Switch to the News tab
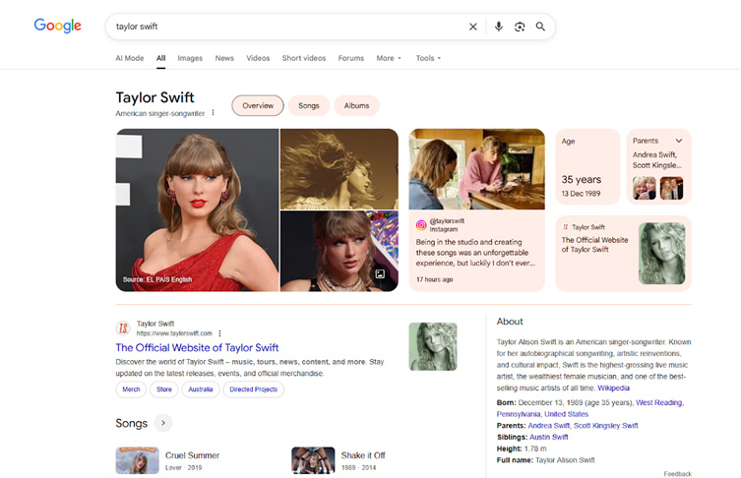Viewport: 741px width, 478px height. [224, 58]
